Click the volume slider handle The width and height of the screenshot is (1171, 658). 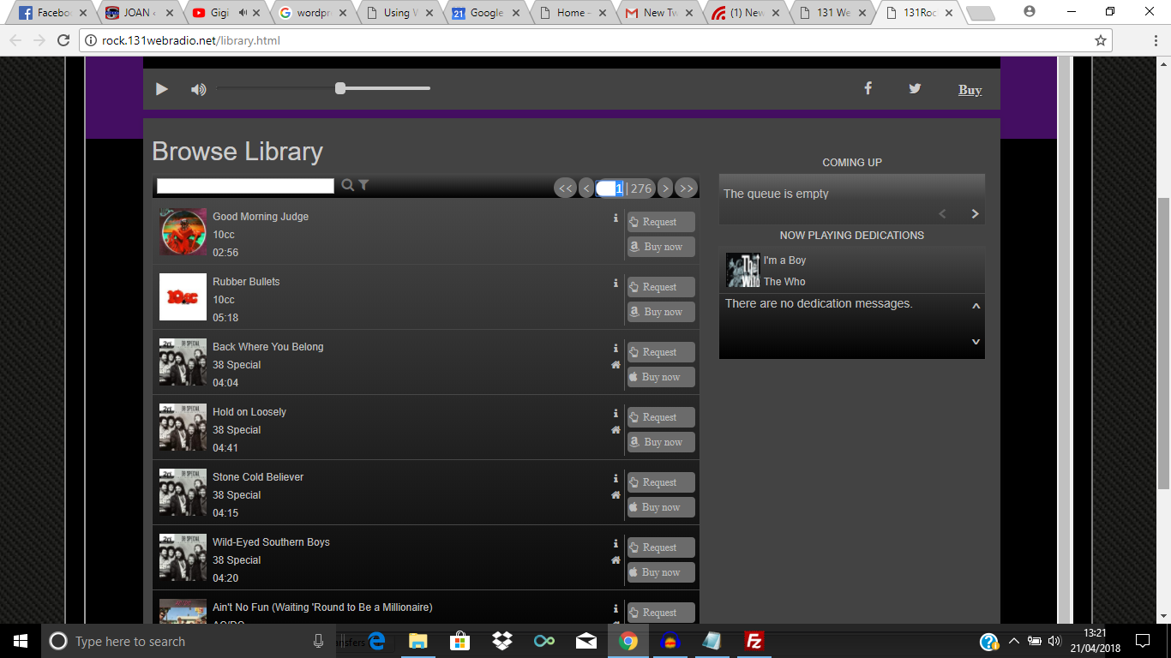tap(340, 88)
